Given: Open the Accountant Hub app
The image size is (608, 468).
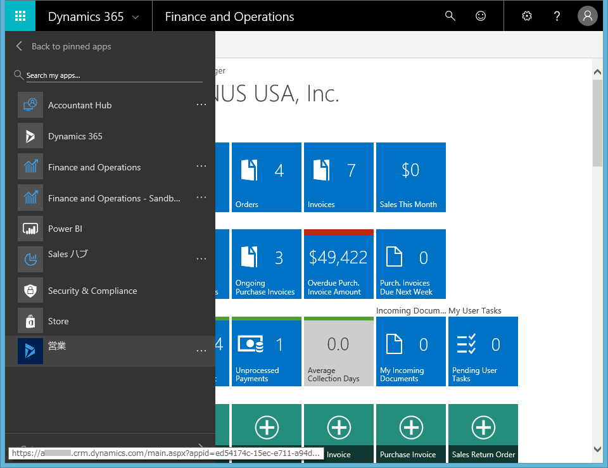Looking at the screenshot, I should (x=80, y=105).
